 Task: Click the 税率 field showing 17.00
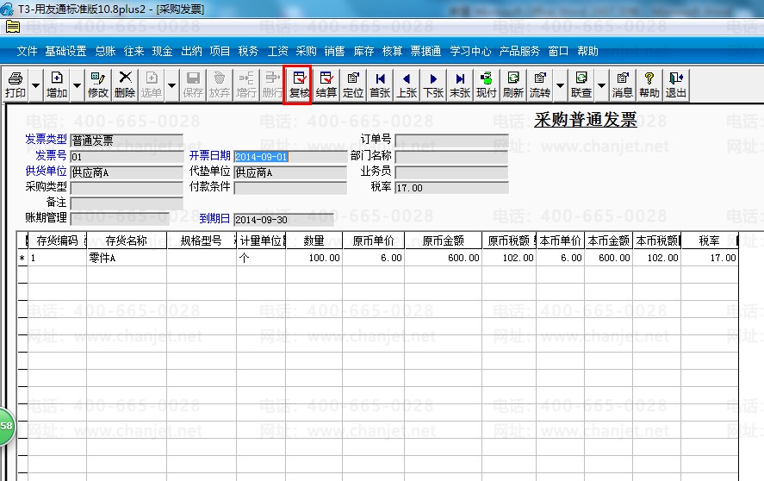click(451, 188)
